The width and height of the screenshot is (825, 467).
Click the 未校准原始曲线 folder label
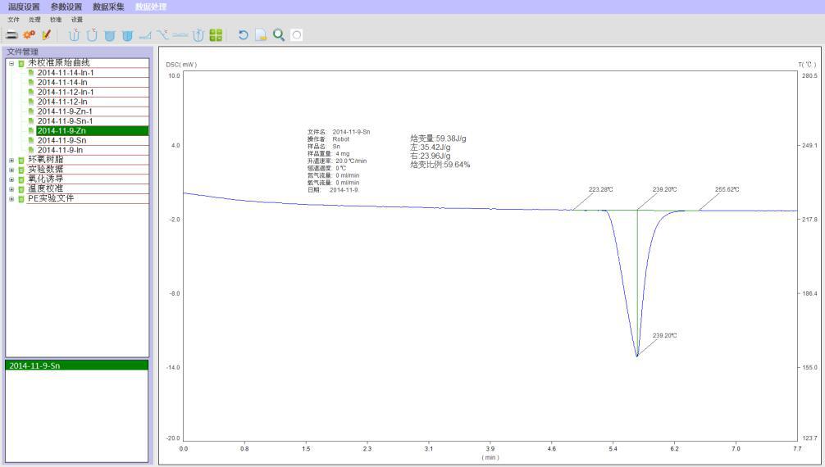[x=58, y=62]
